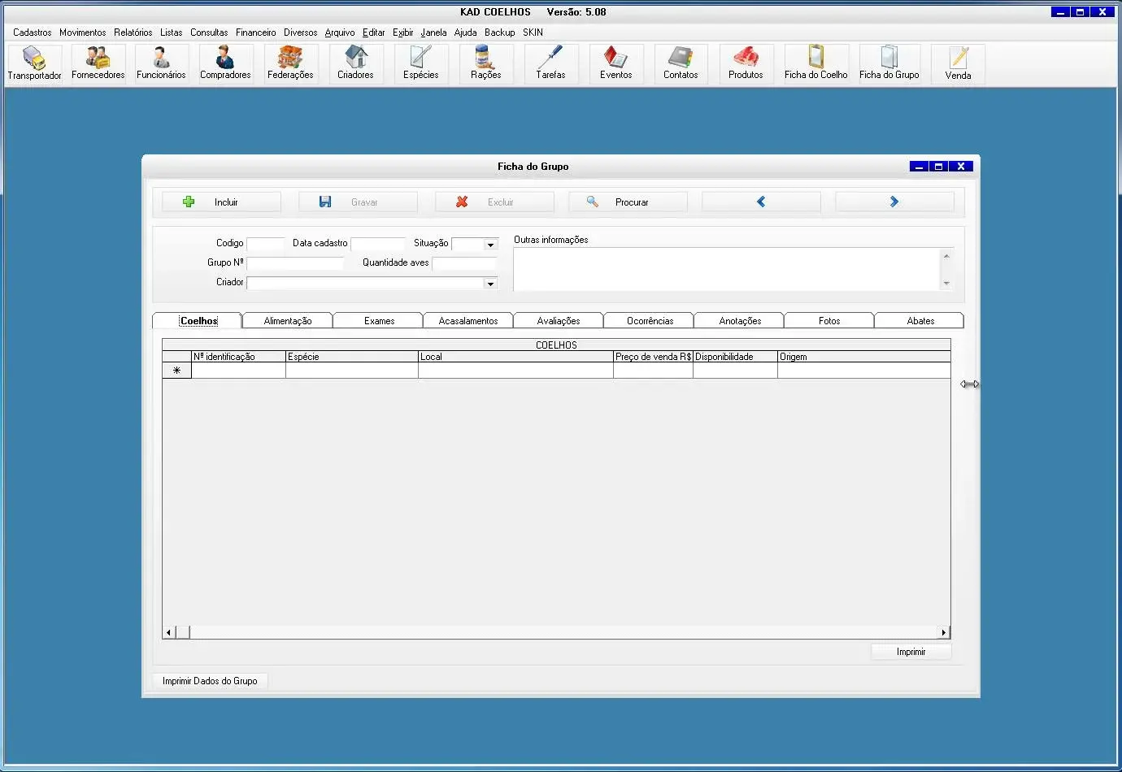Open the Rações toolbar icon
Screen dimensions: 1122x772
485,63
